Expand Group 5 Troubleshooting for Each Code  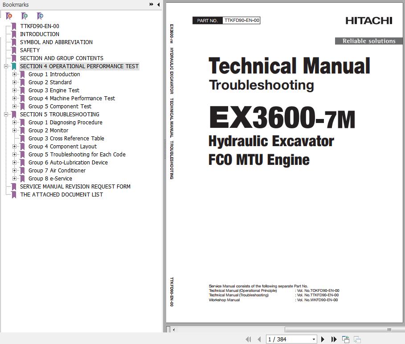[x=14, y=155]
